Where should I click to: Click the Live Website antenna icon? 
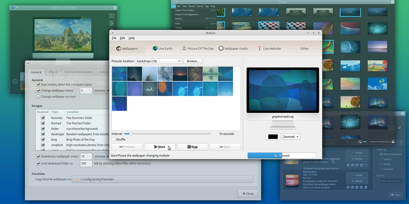point(259,48)
